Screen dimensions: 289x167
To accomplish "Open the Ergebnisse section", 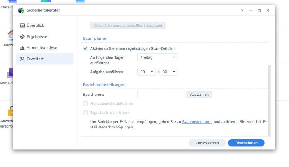I will tap(44, 37).
